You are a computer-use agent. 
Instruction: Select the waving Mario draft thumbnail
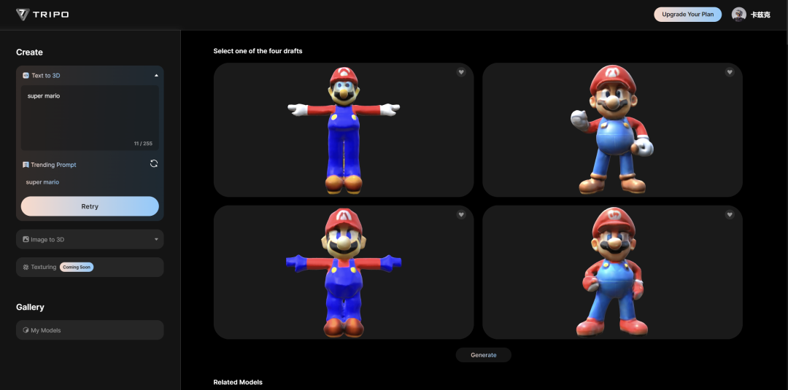pyautogui.click(x=613, y=130)
